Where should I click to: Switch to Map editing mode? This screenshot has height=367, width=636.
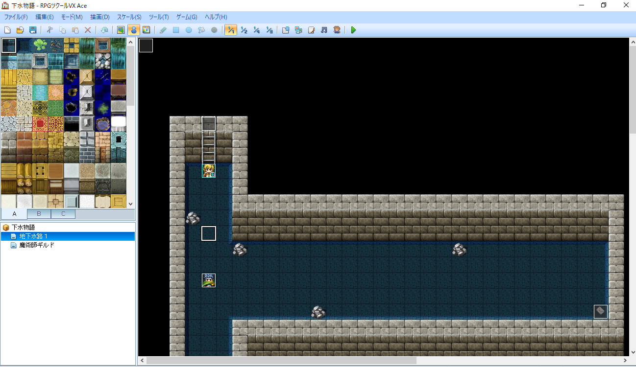121,30
